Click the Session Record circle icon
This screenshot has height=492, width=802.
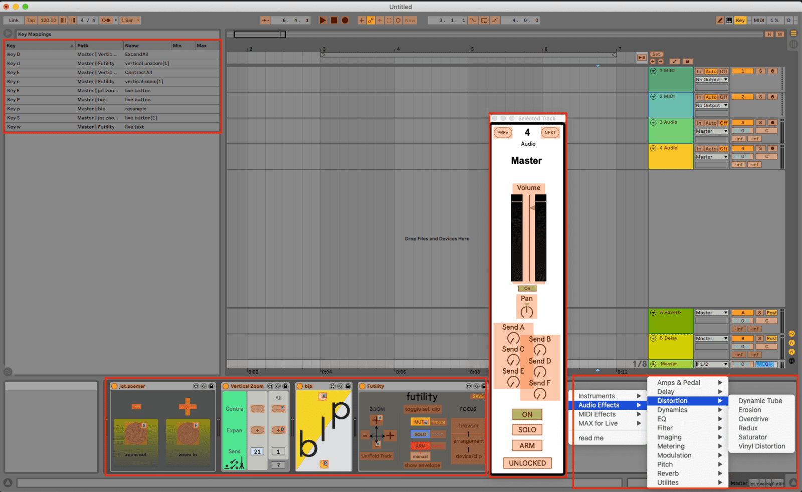click(x=398, y=21)
